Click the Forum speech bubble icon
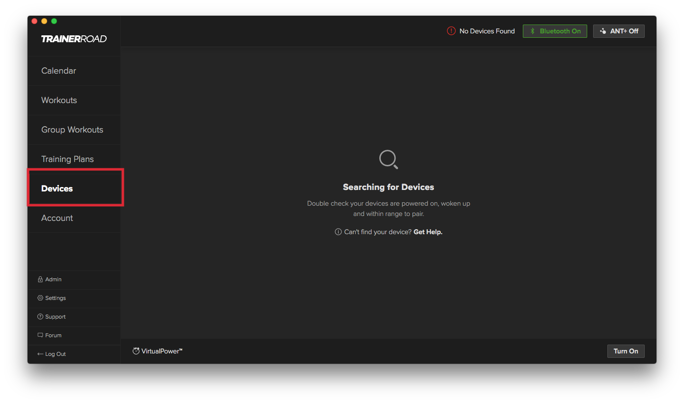Image resolution: width=684 pixels, height=403 pixels. (x=40, y=335)
